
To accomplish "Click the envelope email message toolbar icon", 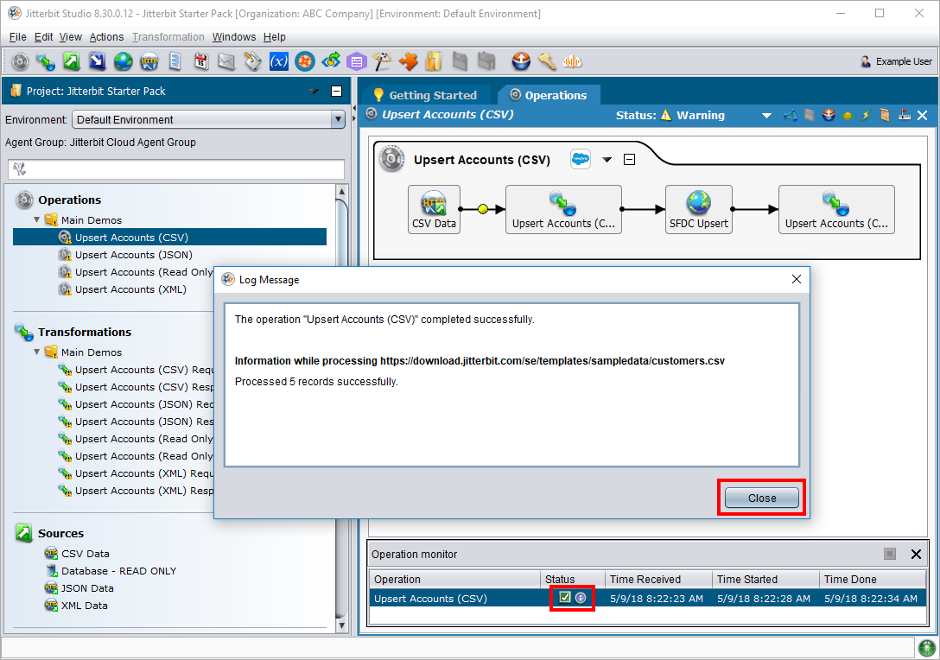I will coord(226,61).
